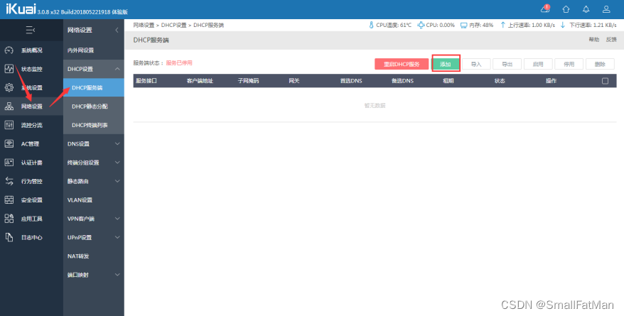The image size is (624, 316).
Task: Click the 状态监控 monitor icon
Action: coord(9,69)
